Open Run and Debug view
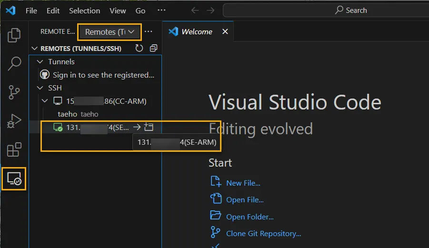This screenshot has height=248, width=429. (14, 121)
